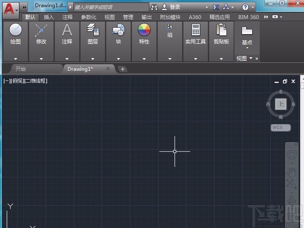The image size is (304, 228).
Task: Click 西 on the ViewCube compass
Action: click(x=268, y=104)
